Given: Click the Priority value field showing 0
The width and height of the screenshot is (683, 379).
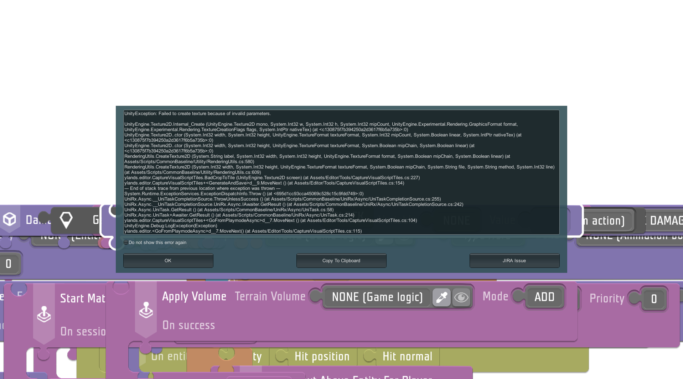Looking at the screenshot, I should click(x=654, y=299).
